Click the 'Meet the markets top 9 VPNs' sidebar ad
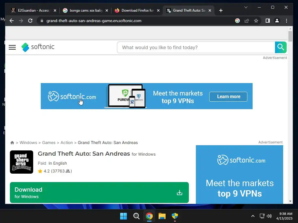Viewport: 298px width, 223px height. [x=240, y=175]
